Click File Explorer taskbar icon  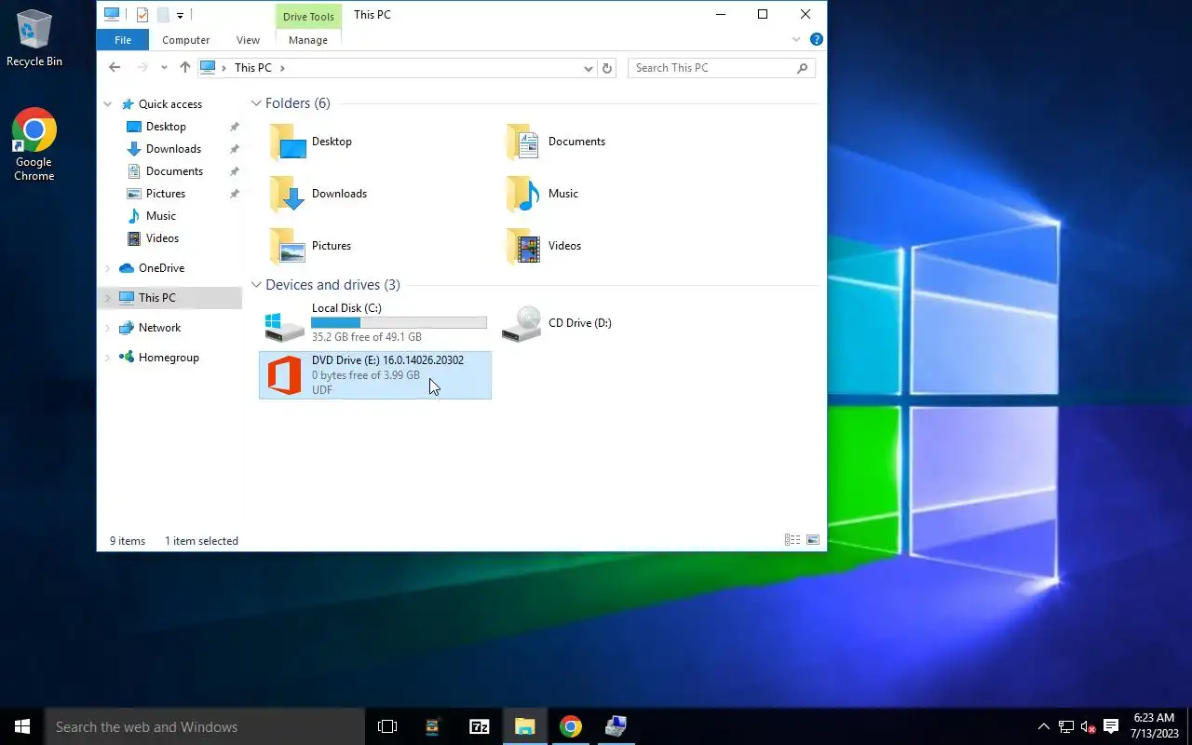(525, 726)
